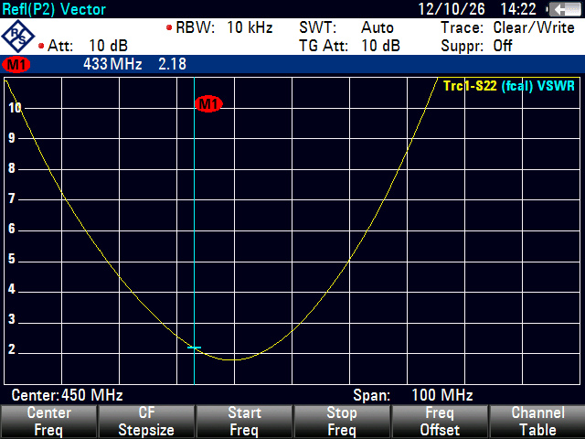This screenshot has width=585, height=439.
Task: Click the RBW 10 kHz value
Action: (x=250, y=27)
